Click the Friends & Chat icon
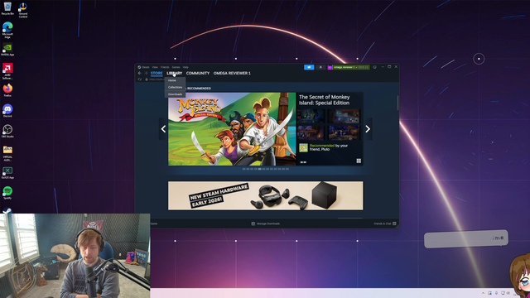The width and height of the screenshot is (530, 298). coord(394,223)
